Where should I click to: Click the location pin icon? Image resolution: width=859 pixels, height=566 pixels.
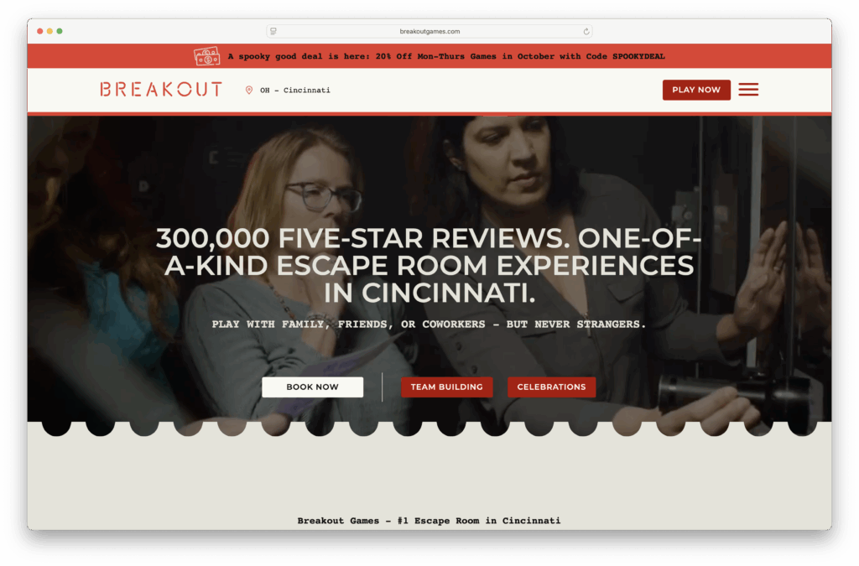(248, 91)
